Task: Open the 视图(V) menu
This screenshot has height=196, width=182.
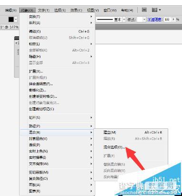Action: coord(93,10)
